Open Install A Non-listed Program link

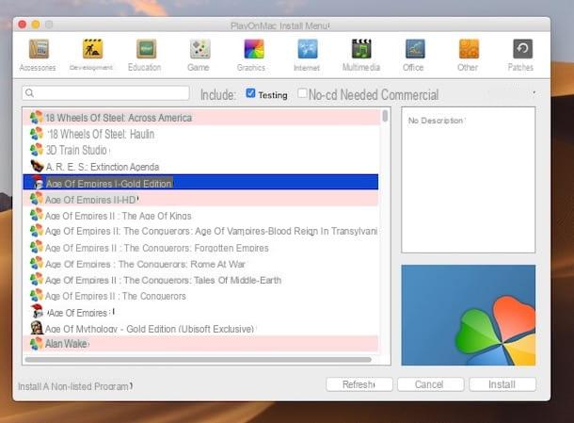tap(75, 386)
